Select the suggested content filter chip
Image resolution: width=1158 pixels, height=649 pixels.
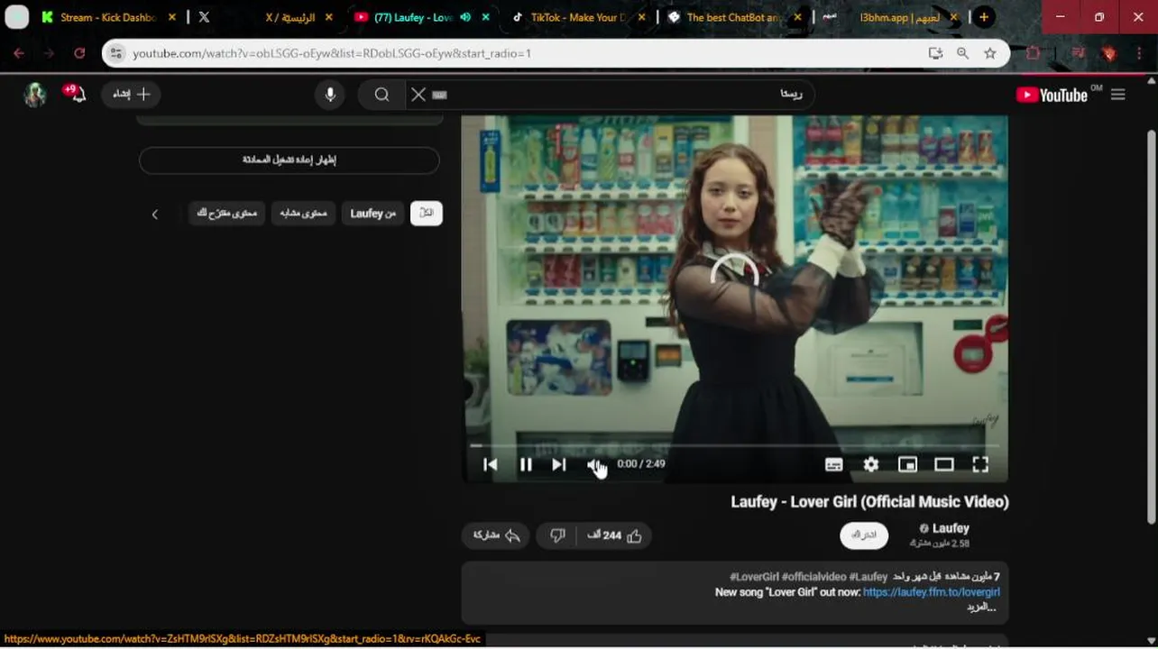(x=228, y=214)
